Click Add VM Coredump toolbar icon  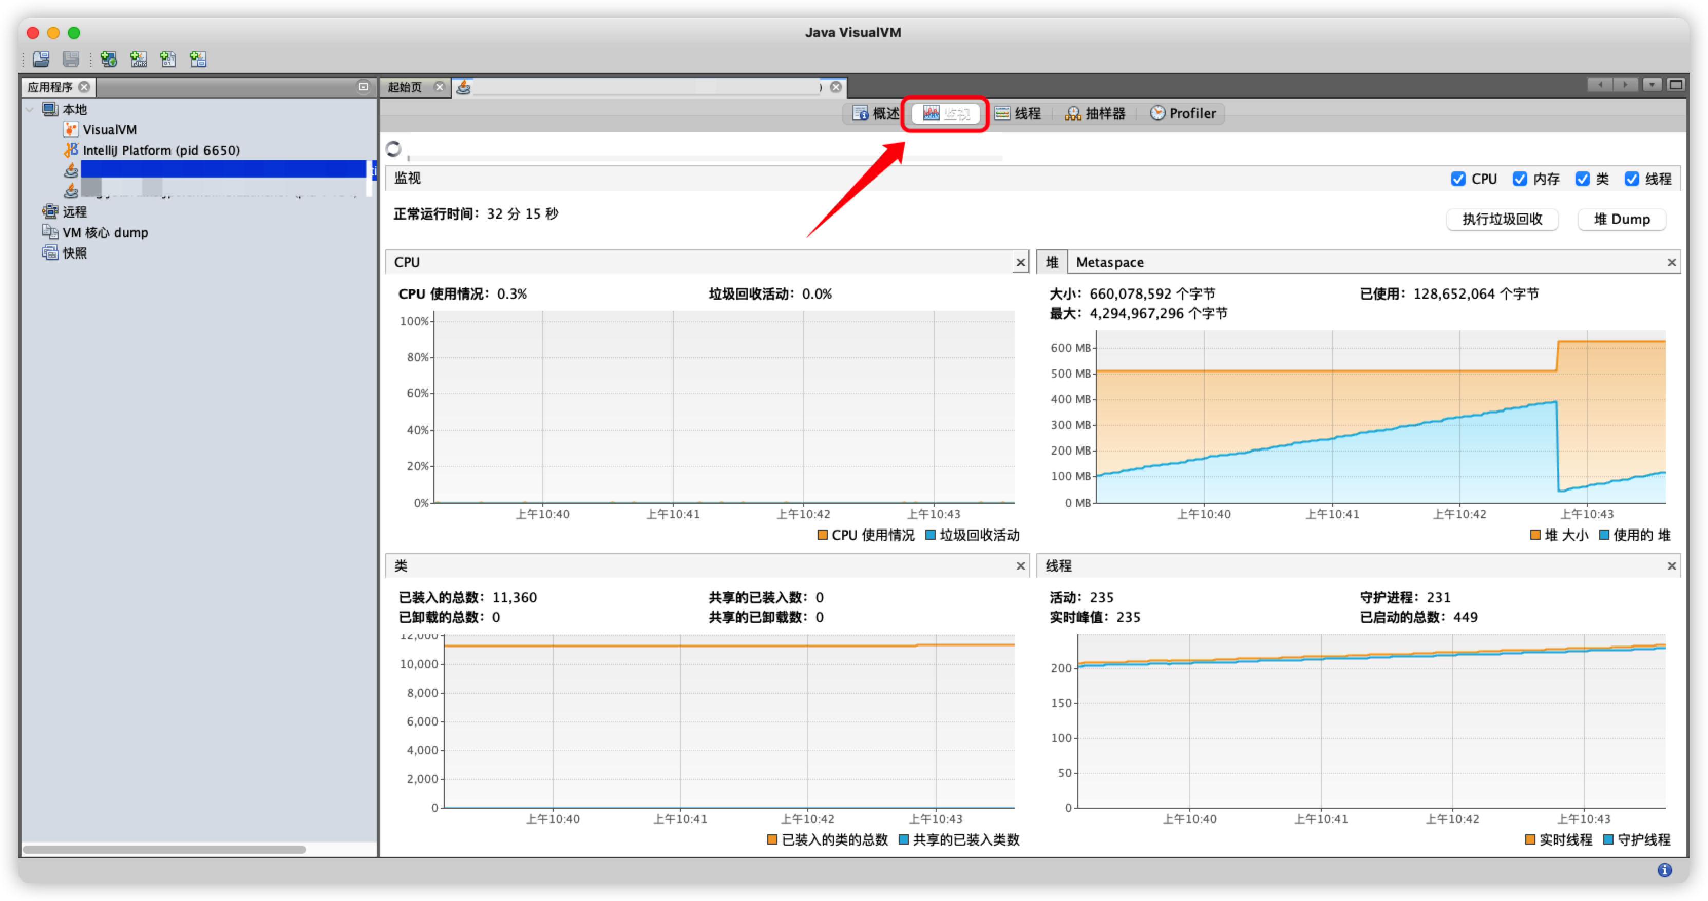pyautogui.click(x=168, y=59)
